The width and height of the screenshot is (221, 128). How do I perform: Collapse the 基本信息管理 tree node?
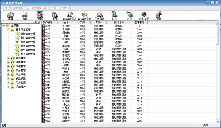(x=8, y=30)
